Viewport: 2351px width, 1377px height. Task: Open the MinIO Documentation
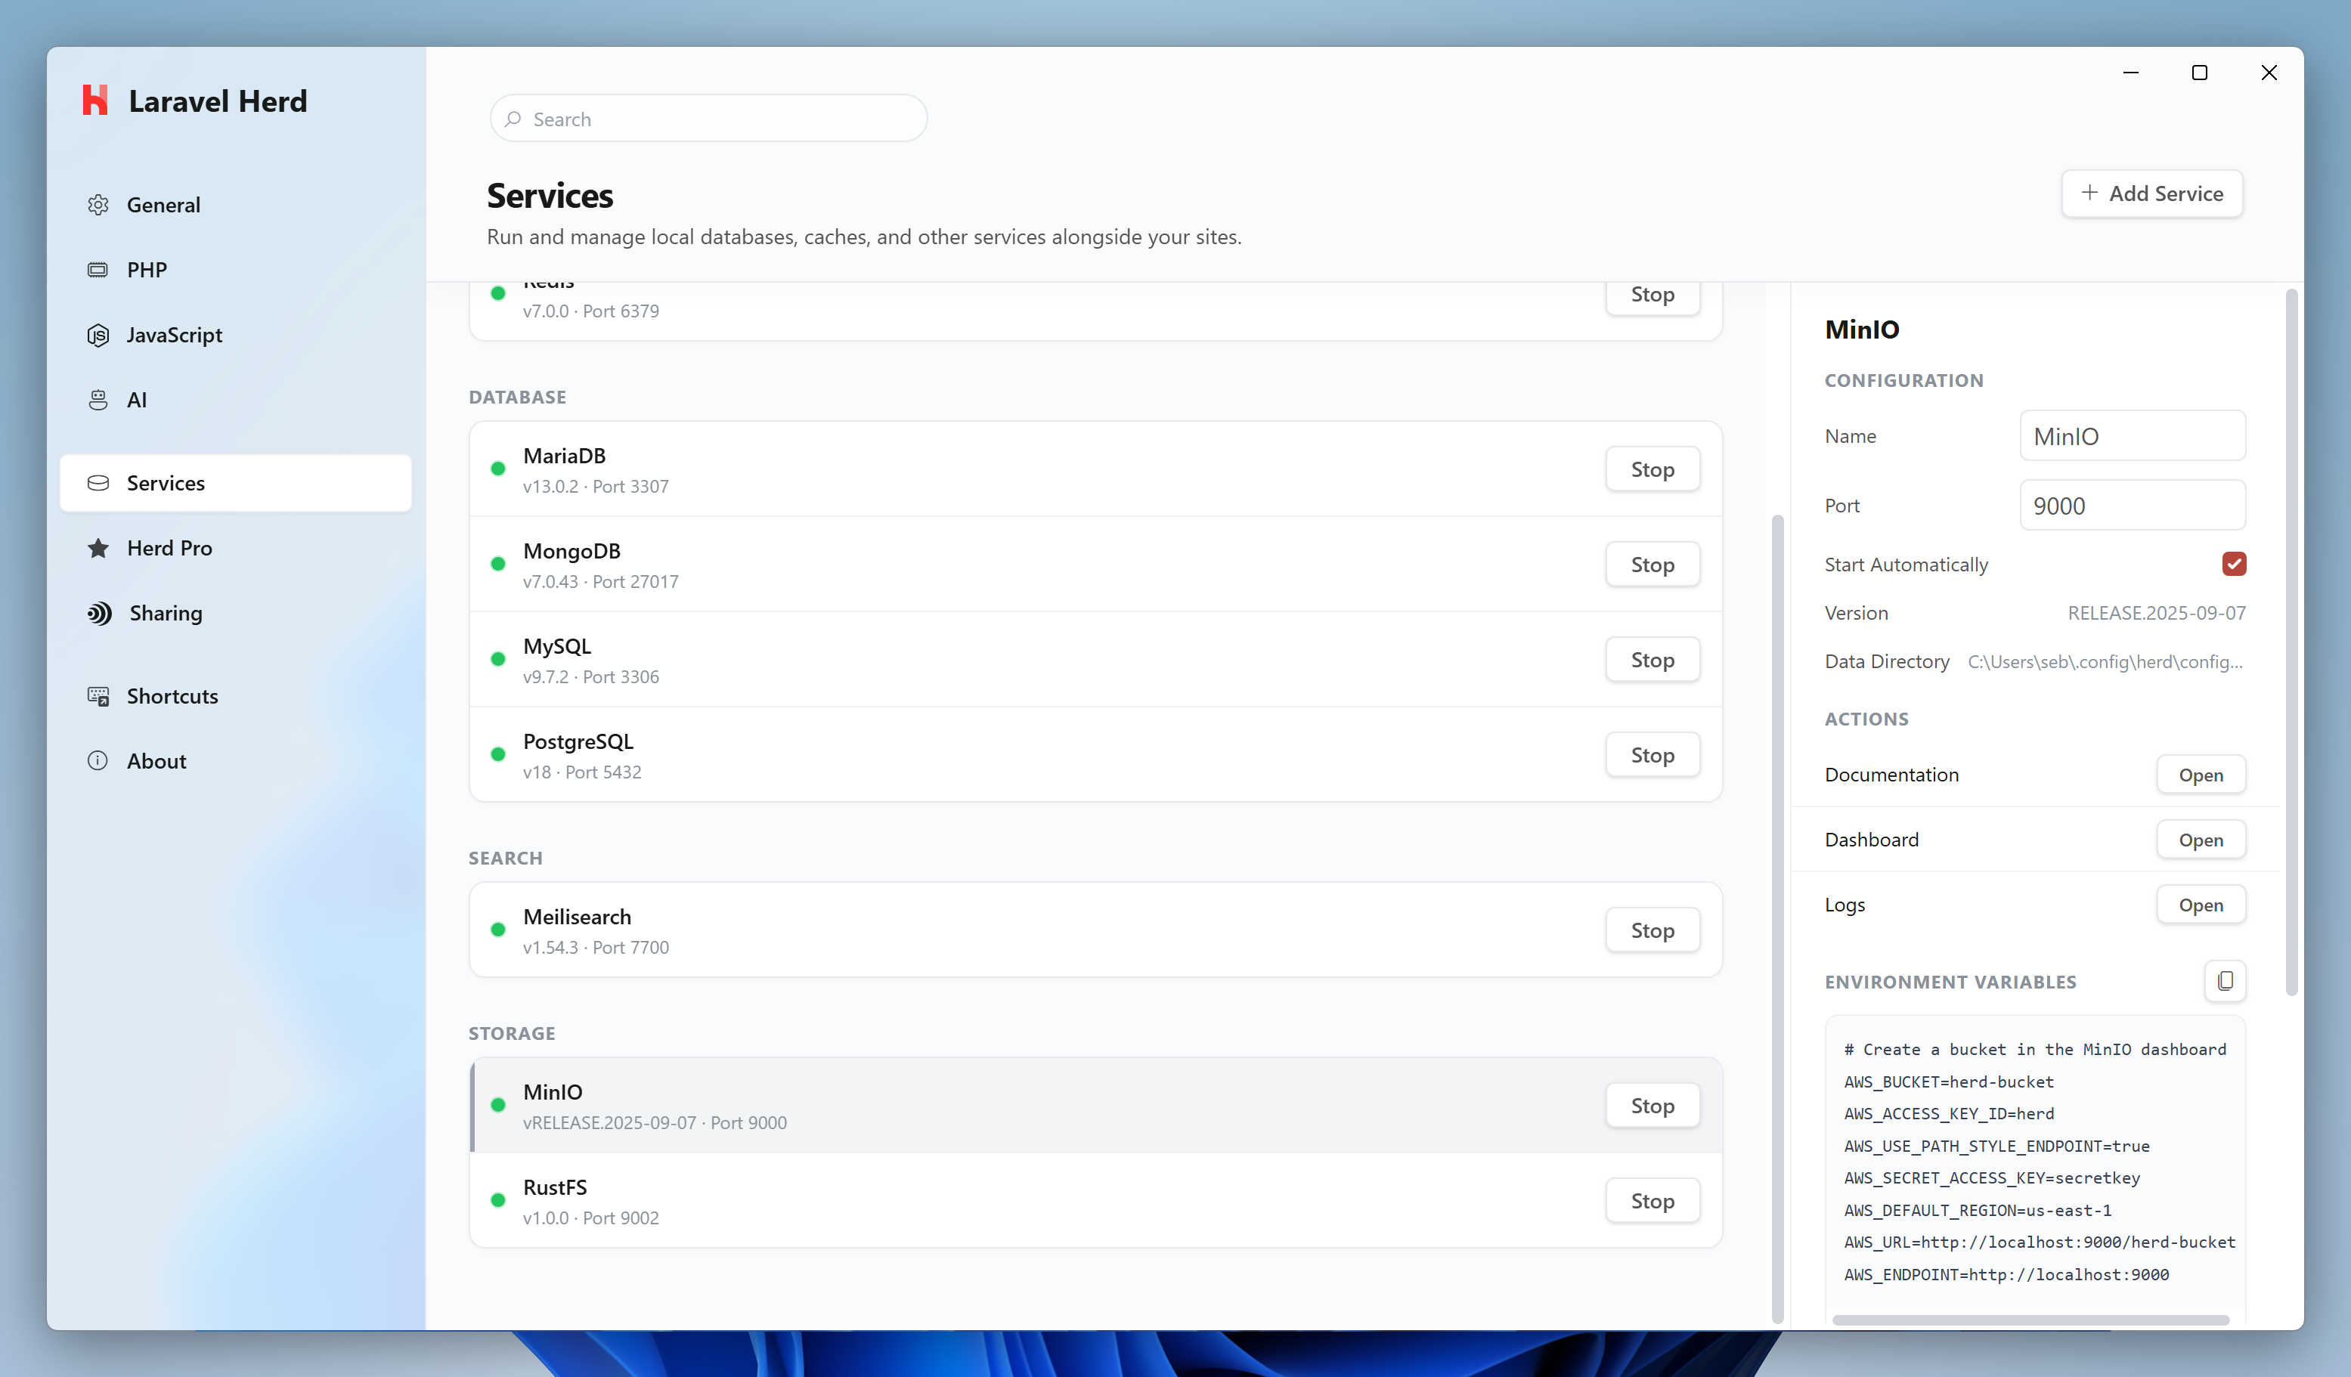[2201, 775]
